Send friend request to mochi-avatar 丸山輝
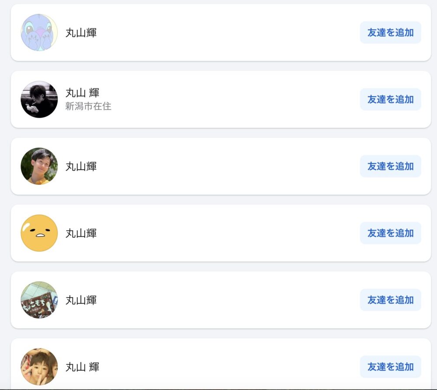 tap(390, 300)
